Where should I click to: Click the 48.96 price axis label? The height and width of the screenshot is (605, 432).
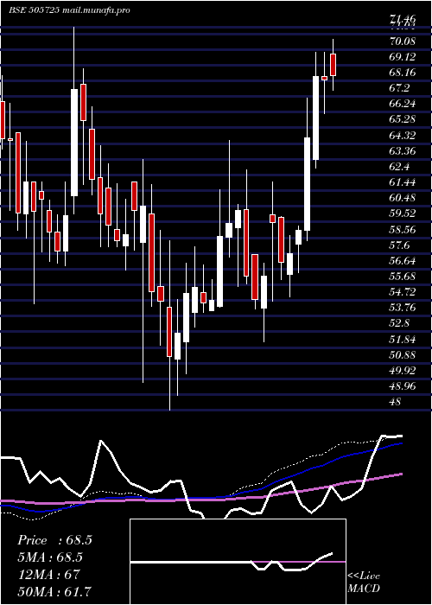click(403, 386)
